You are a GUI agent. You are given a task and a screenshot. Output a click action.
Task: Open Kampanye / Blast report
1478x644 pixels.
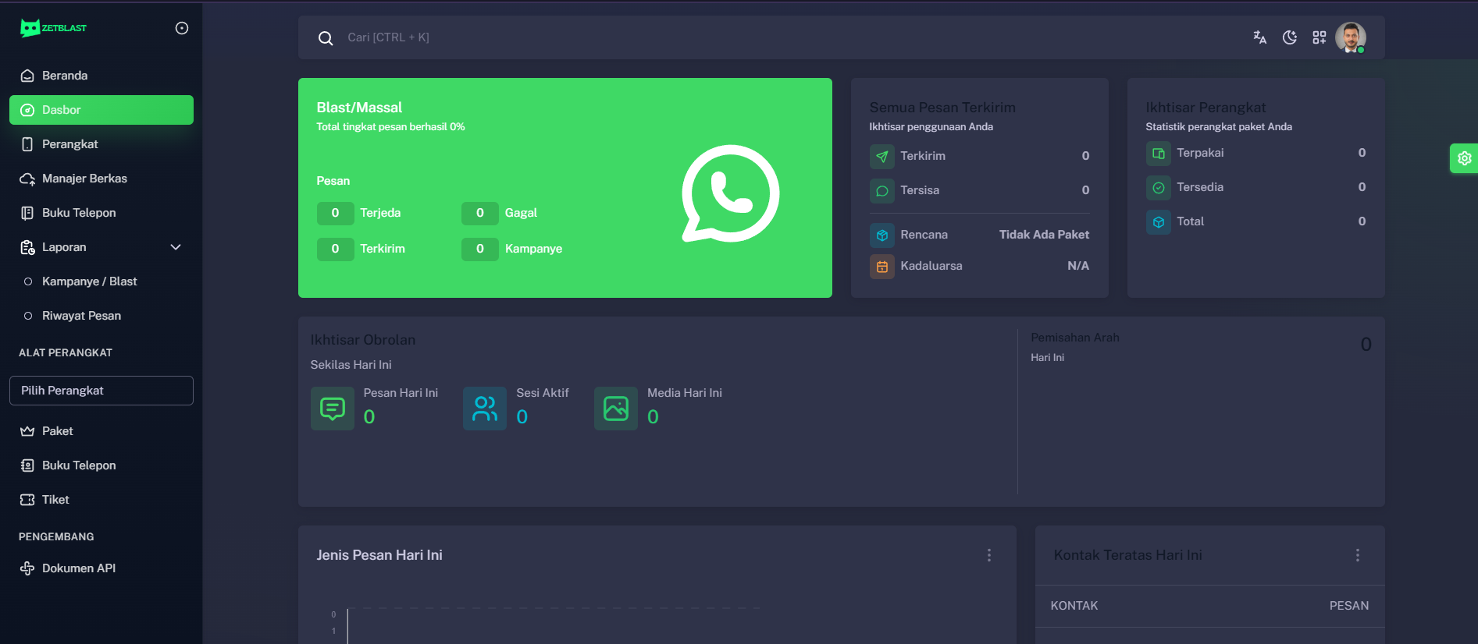(x=89, y=281)
